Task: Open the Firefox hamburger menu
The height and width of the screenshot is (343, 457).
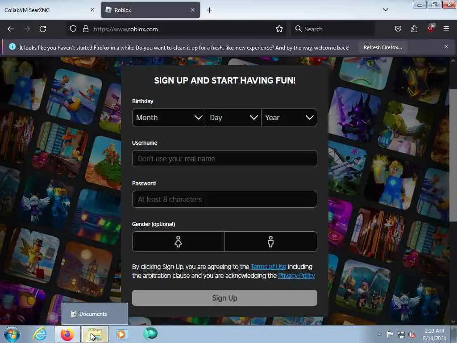Action: click(x=446, y=29)
